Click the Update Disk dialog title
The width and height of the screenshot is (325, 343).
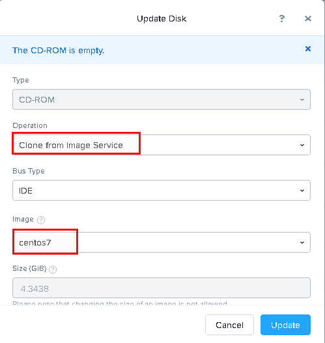(x=162, y=19)
